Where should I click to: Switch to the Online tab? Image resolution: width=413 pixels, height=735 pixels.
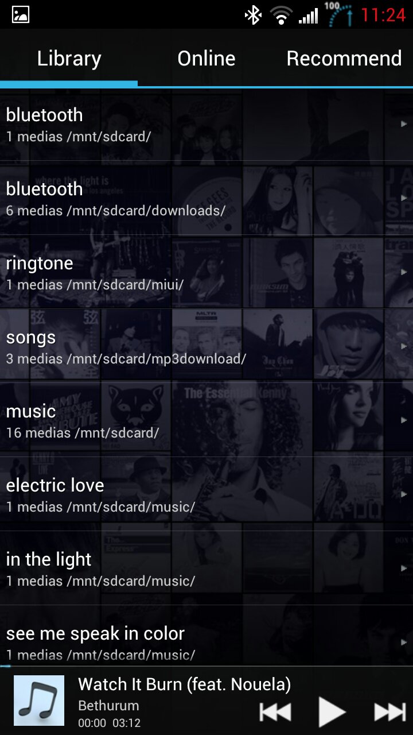(206, 58)
